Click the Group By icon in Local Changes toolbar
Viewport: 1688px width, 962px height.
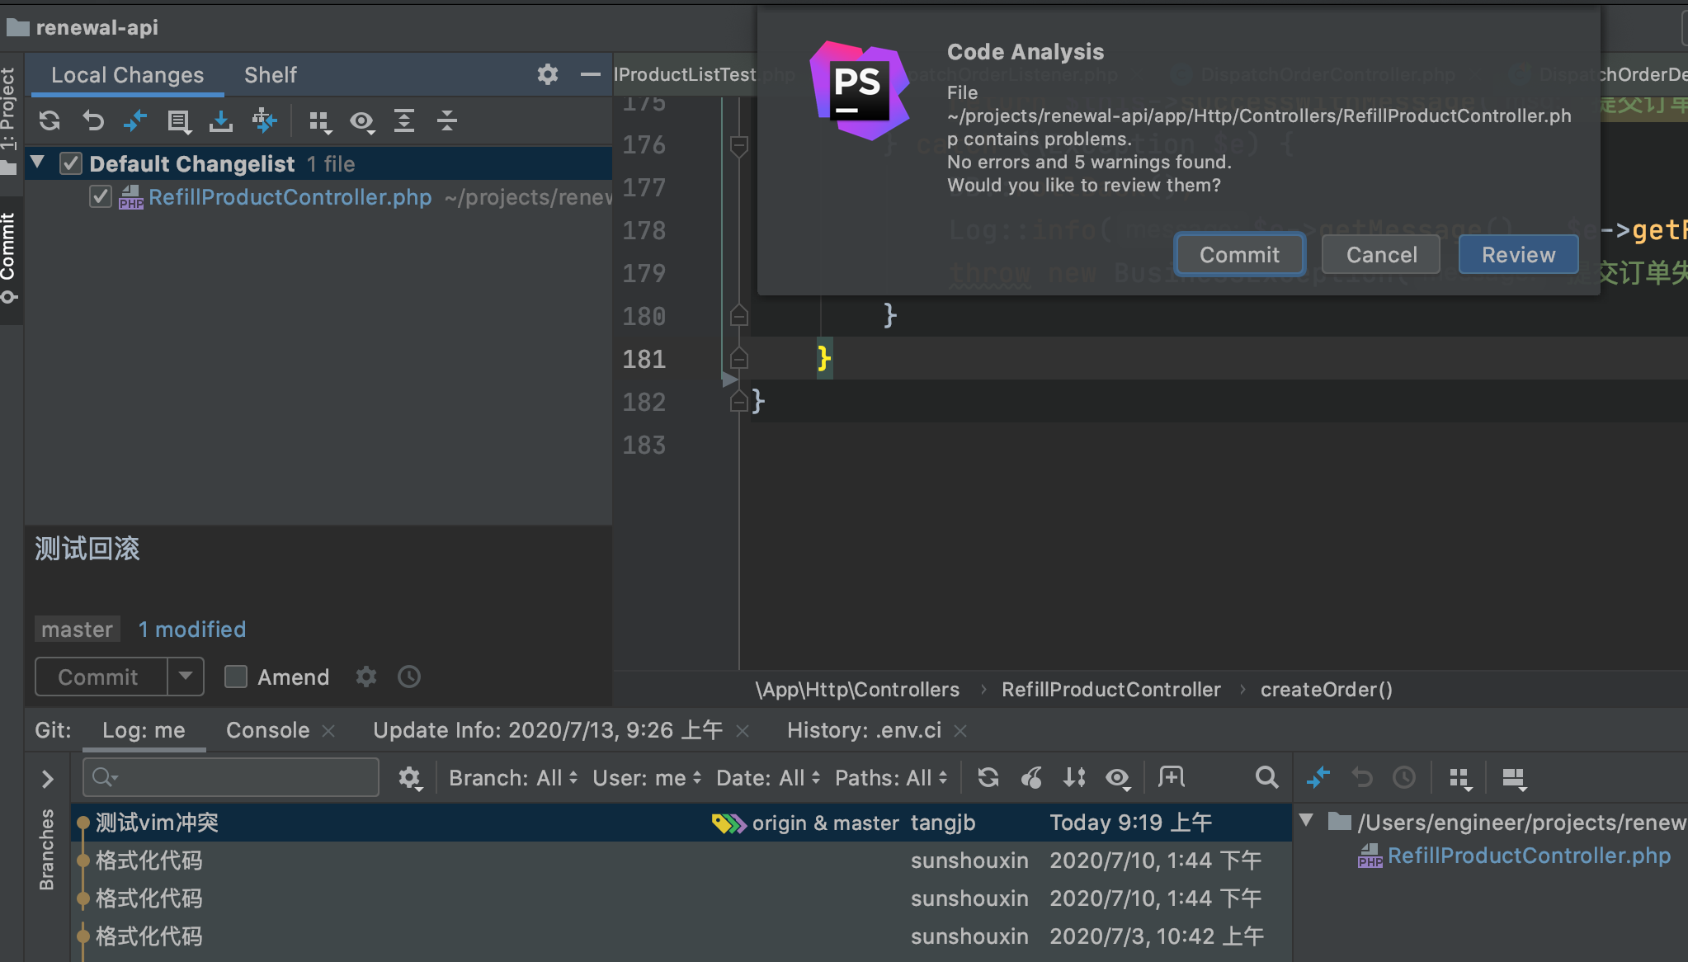coord(319,121)
